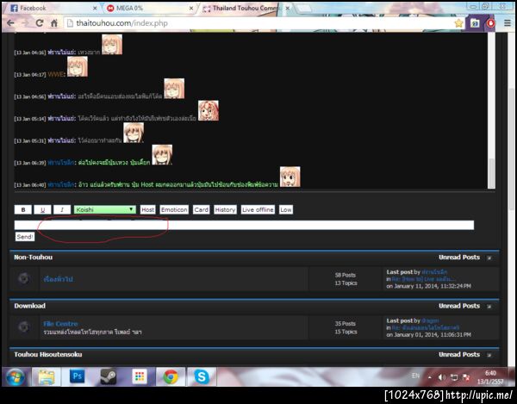The width and height of the screenshot is (517, 404).
Task: Open the Non-Touhou category title
Action: tap(33, 257)
